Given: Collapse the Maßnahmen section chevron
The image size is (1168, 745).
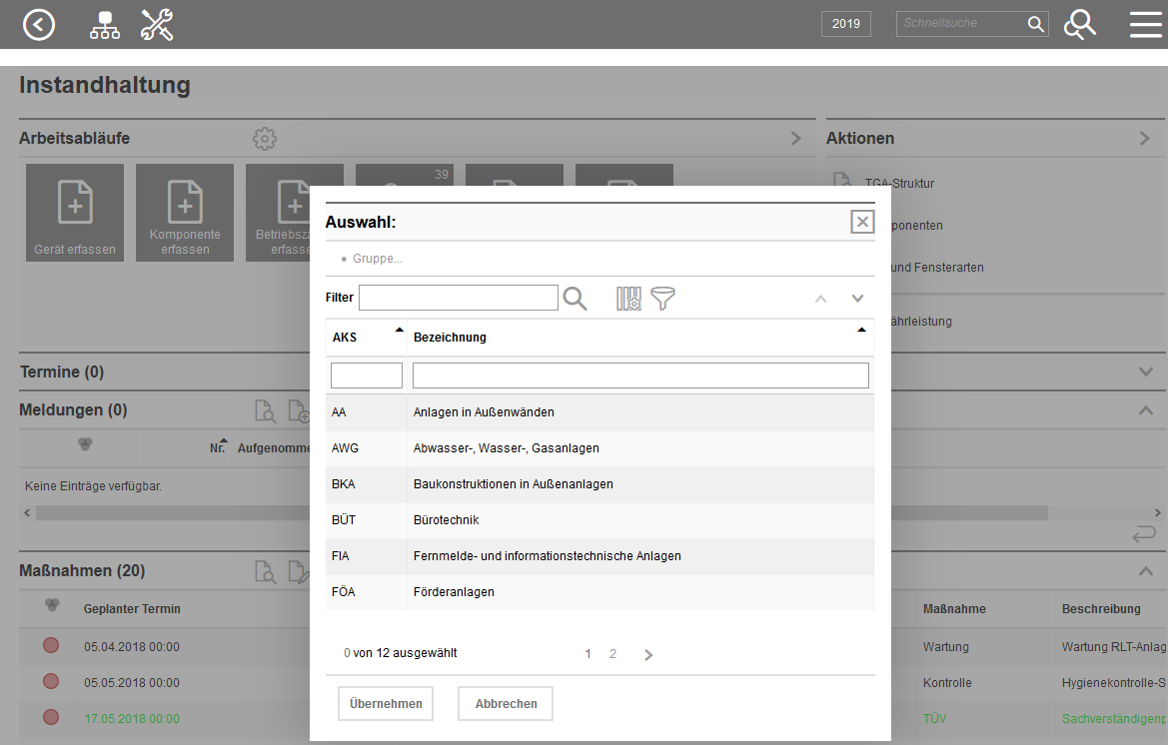Looking at the screenshot, I should [x=1146, y=571].
